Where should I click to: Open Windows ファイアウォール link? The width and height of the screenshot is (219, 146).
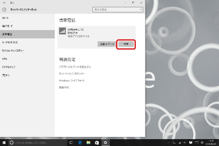72,81
